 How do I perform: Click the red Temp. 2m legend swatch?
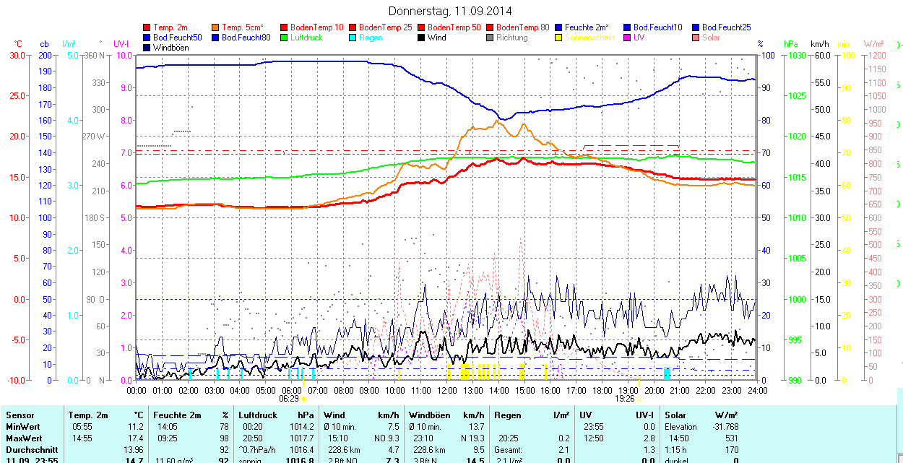[147, 27]
